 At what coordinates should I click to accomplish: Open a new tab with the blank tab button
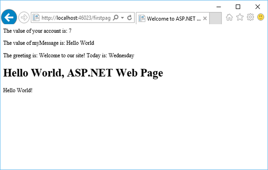coord(215,18)
